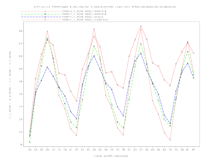211x163 pixels.
Task: Click y-axis tick value 8
Action: point(21,145)
